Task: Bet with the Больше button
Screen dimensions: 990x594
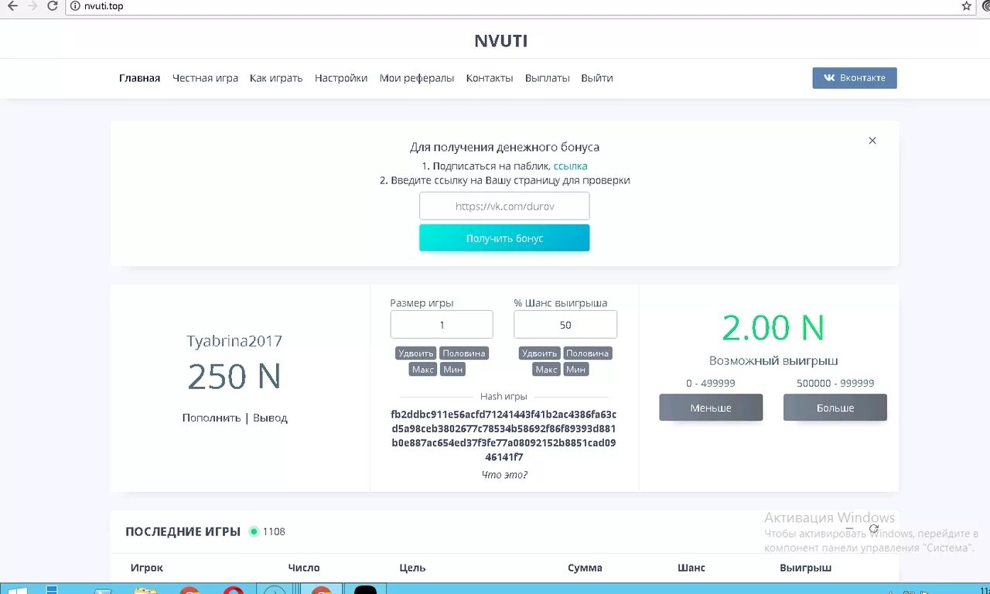Action: coord(835,408)
